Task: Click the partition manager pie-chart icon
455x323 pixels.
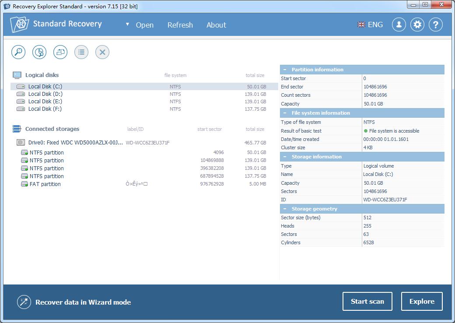Action: click(39, 52)
